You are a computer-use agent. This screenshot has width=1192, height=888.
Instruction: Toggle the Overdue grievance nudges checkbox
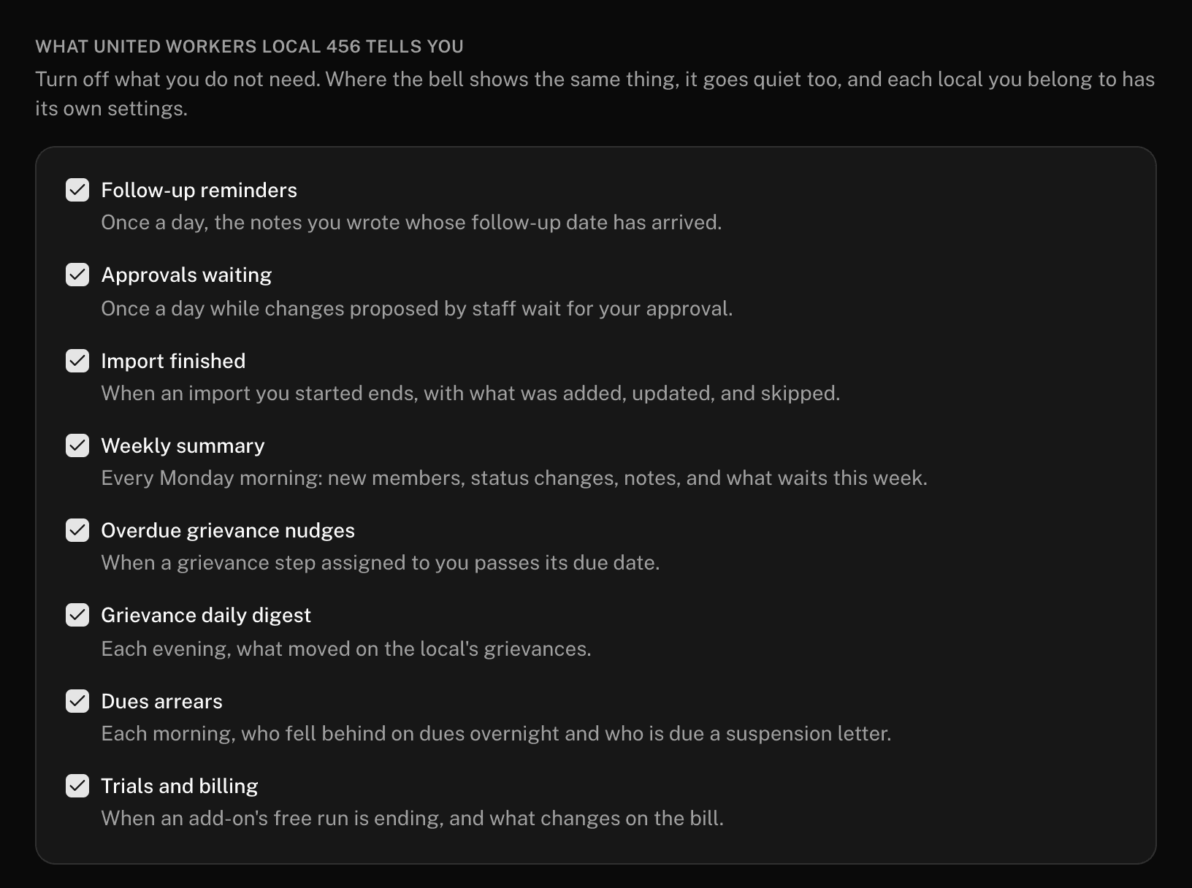point(77,530)
